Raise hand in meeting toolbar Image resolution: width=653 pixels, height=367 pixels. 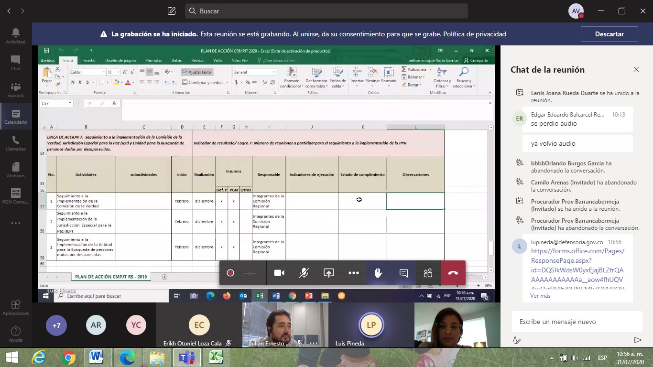pos(378,273)
